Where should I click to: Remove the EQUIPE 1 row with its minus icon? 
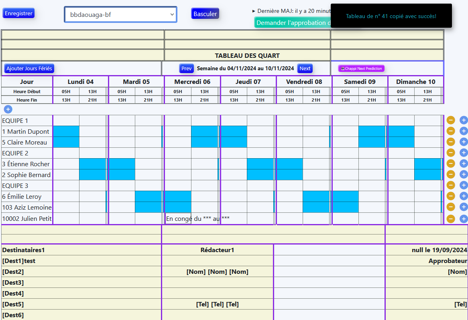coord(451,120)
